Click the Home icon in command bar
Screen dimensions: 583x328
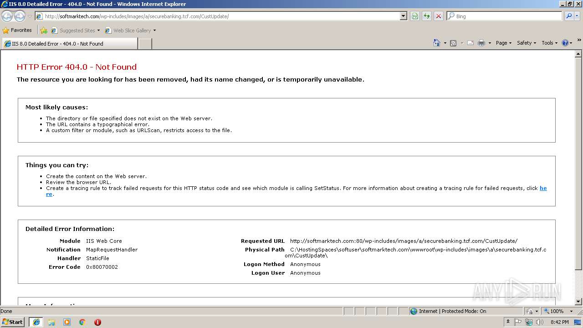coord(437,43)
